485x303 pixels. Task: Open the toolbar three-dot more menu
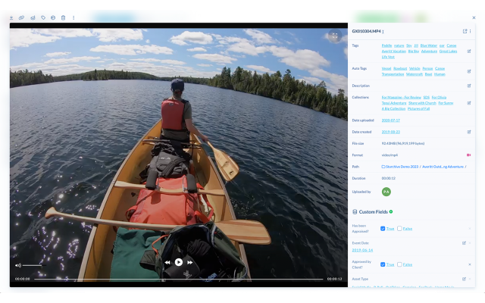point(74,17)
